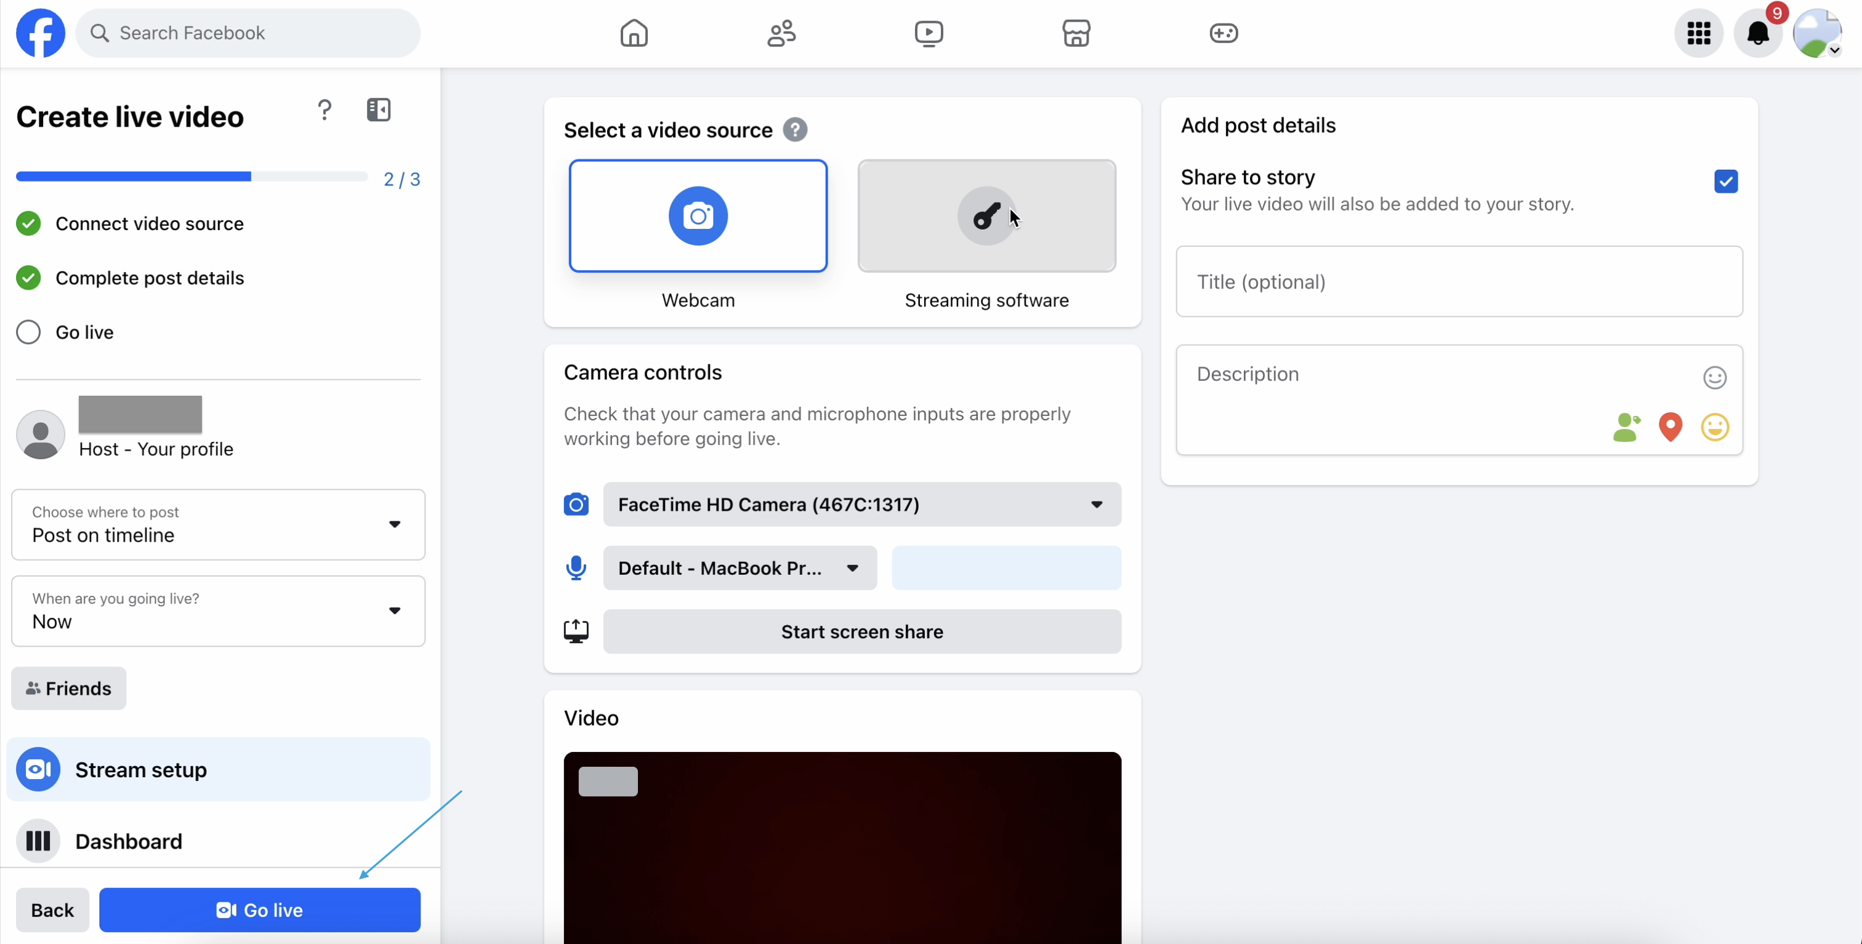Screen dimensions: 1862x944
Task: Expand the FaceTime HD Camera dropdown
Action: pyautogui.click(x=861, y=504)
